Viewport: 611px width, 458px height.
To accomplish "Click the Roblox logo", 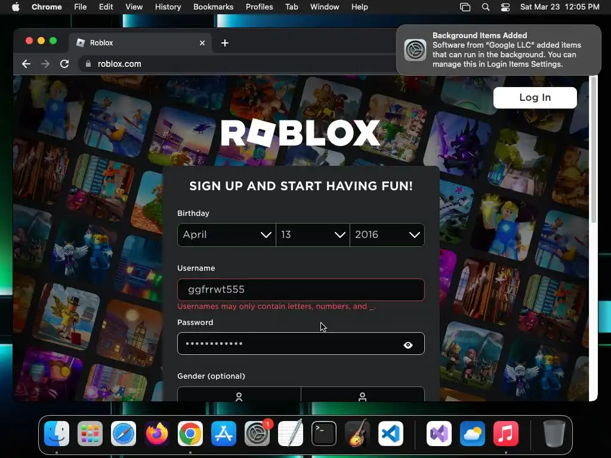I will tap(301, 133).
